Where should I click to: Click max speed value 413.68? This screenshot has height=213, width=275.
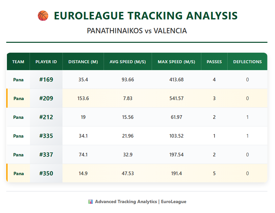pos(176,80)
